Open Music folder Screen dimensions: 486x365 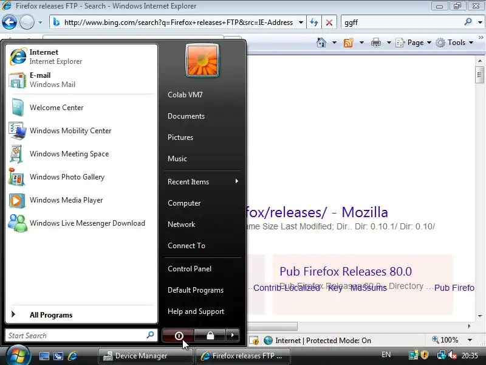click(x=177, y=159)
